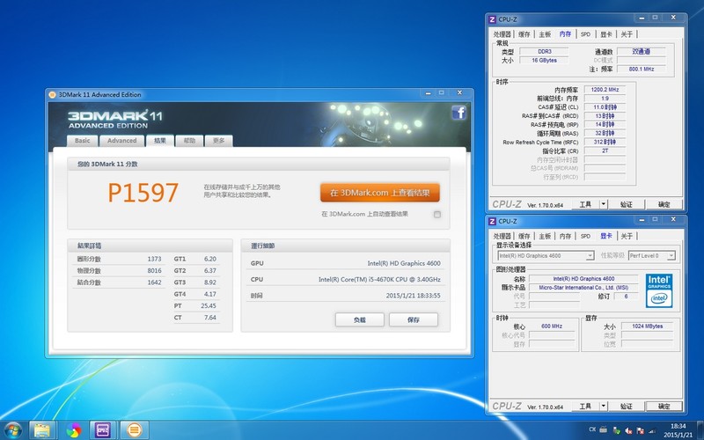Expand the Intel HD Graphics 4600 device dropdown
This screenshot has height=440, width=704.
coord(590,256)
